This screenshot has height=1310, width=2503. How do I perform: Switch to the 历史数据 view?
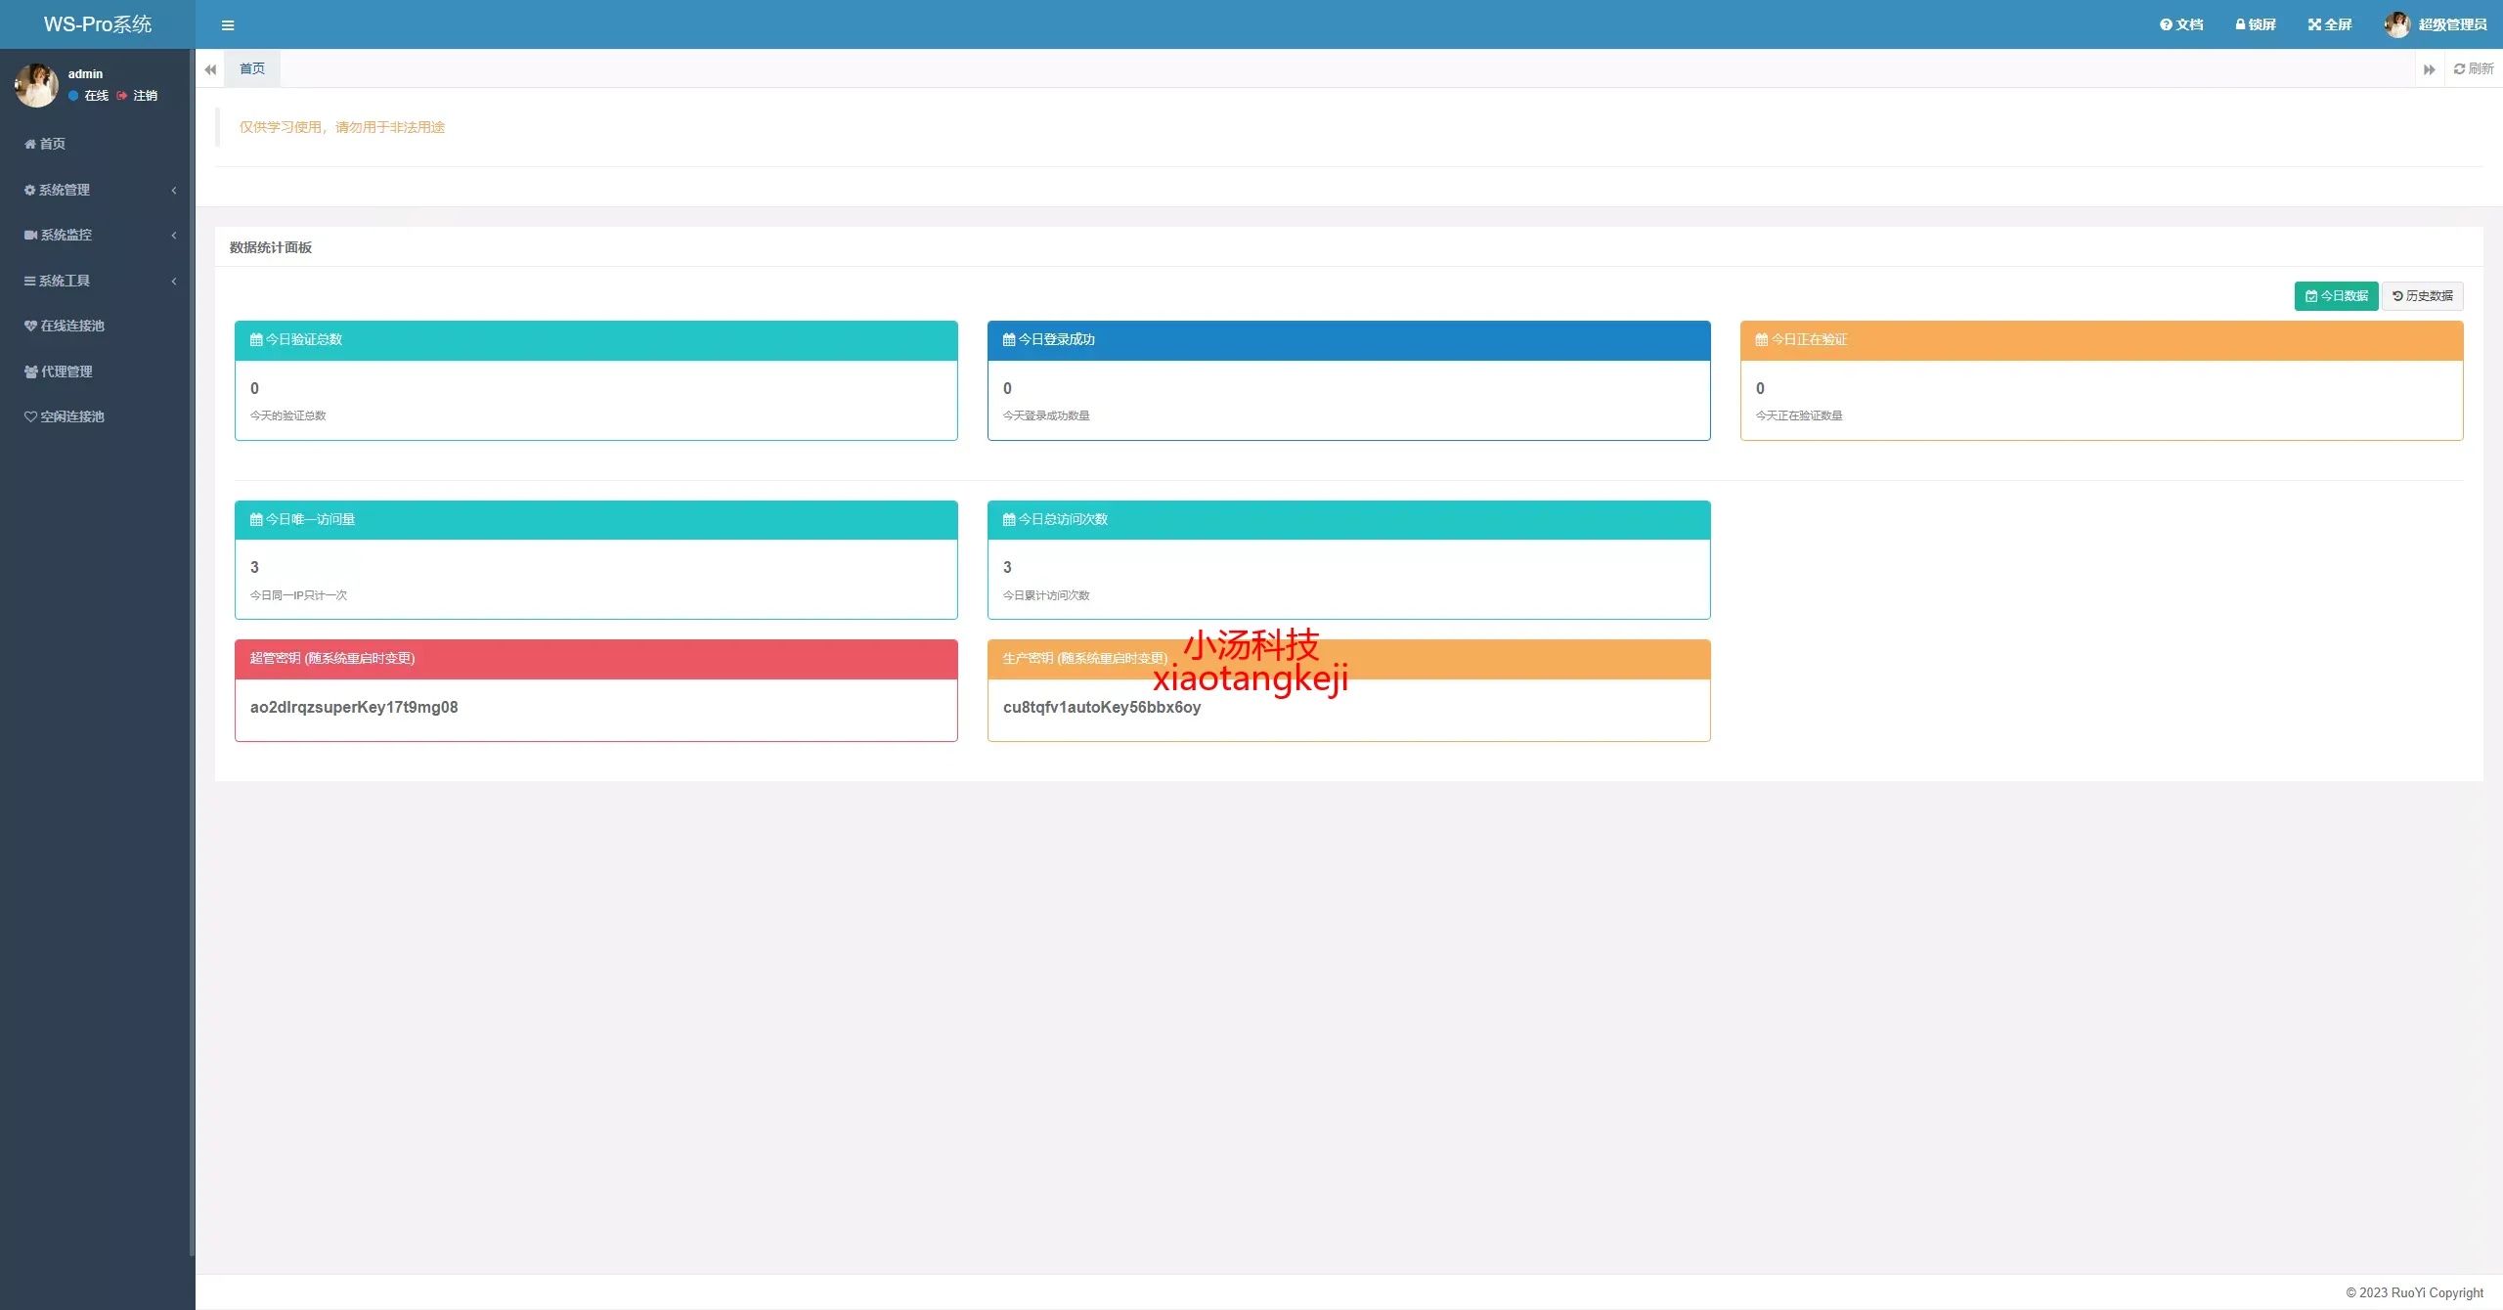2422,296
